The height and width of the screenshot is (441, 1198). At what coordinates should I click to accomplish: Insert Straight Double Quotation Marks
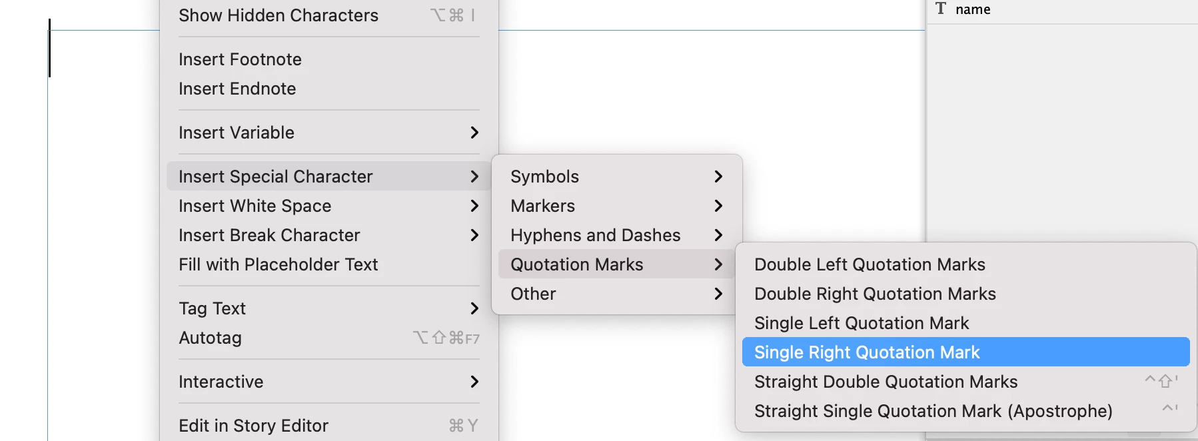coord(886,382)
